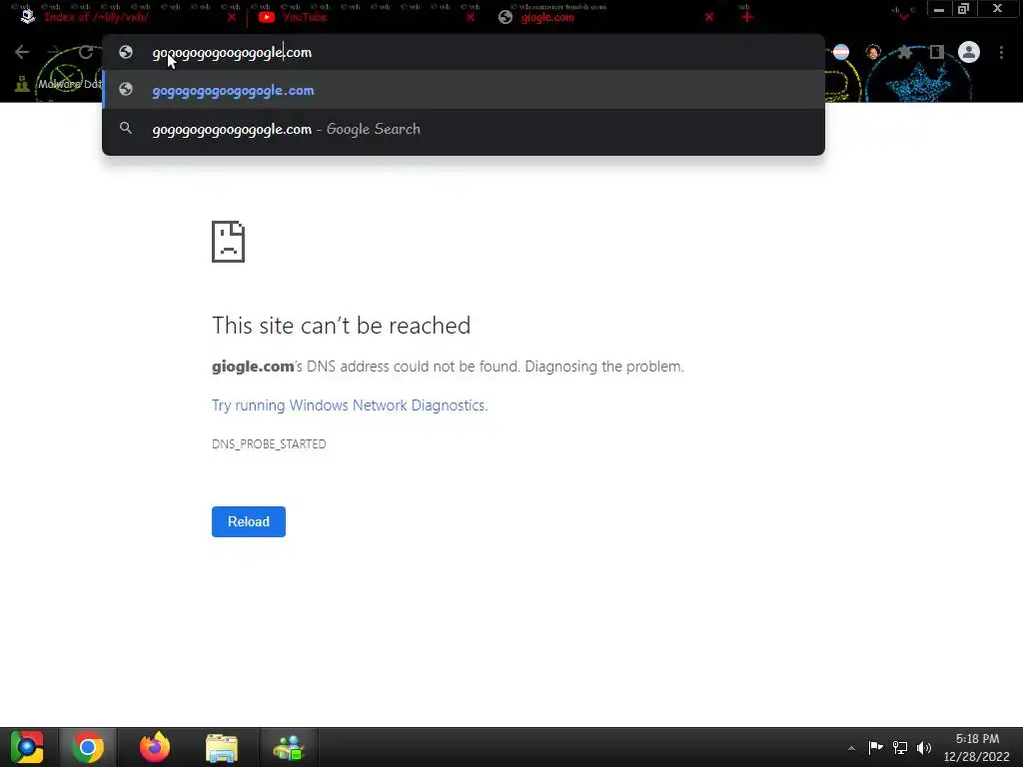Open the avatar face extension icon
This screenshot has width=1023, height=767.
coord(873,52)
